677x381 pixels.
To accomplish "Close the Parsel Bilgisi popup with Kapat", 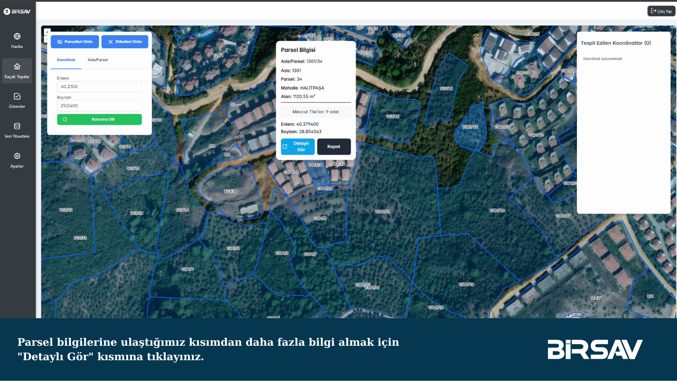I will 334,146.
